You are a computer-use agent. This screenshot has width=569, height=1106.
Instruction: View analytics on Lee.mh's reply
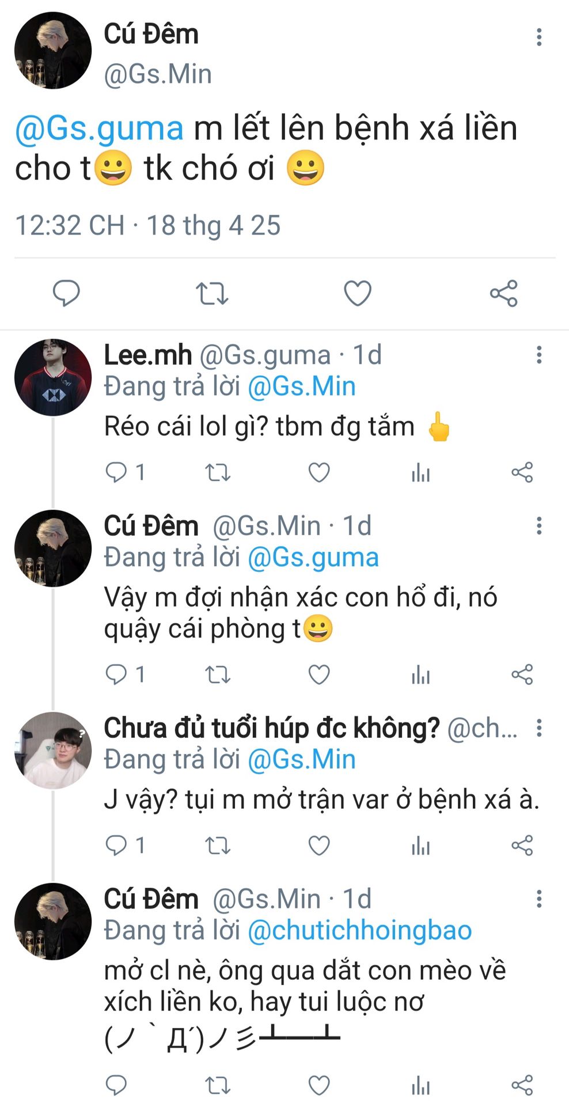(421, 472)
